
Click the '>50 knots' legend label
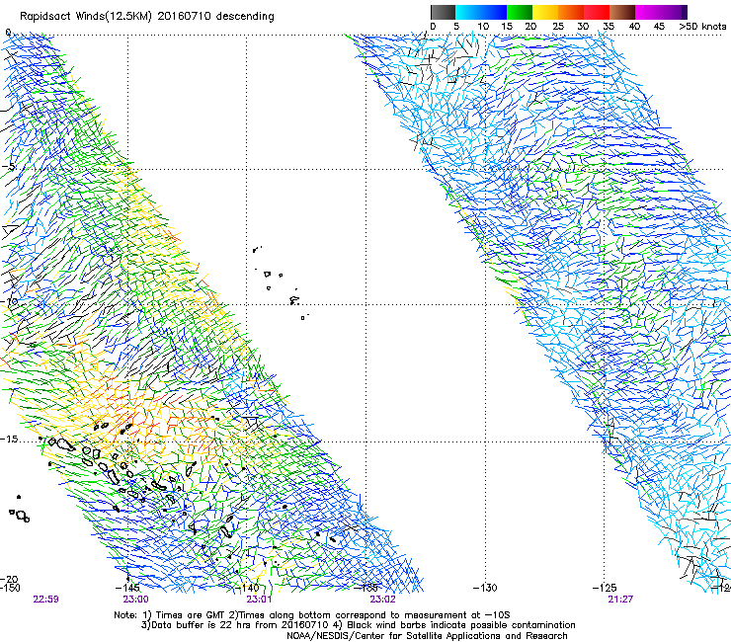[x=702, y=27]
